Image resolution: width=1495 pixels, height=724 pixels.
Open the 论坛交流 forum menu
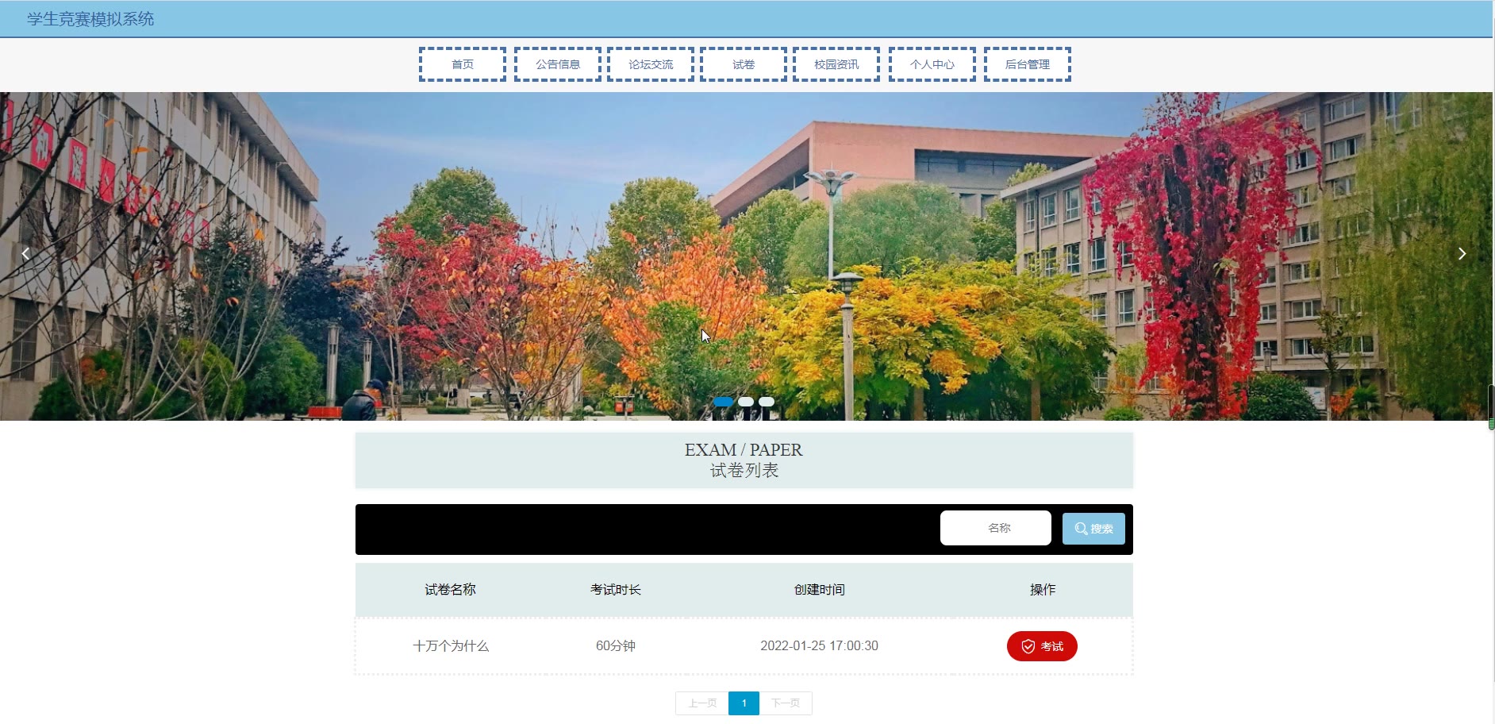pyautogui.click(x=651, y=64)
